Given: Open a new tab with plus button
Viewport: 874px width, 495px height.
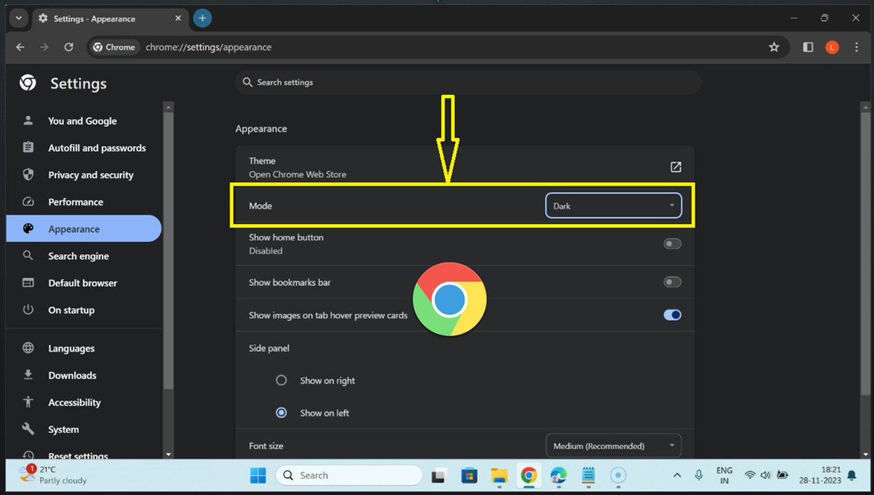Looking at the screenshot, I should (x=202, y=19).
